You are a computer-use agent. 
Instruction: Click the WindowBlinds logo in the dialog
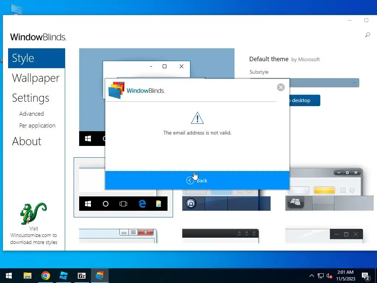pos(137,91)
